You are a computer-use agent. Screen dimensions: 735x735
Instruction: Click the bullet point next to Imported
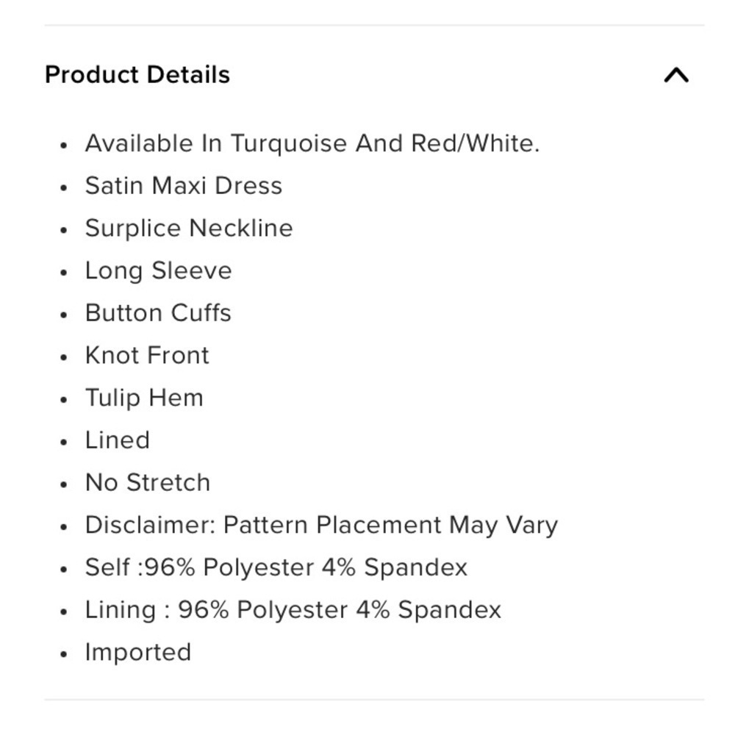(64, 654)
